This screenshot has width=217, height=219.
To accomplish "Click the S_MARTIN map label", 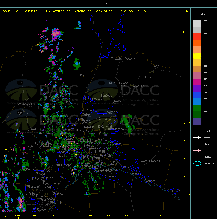I will coord(98,152).
